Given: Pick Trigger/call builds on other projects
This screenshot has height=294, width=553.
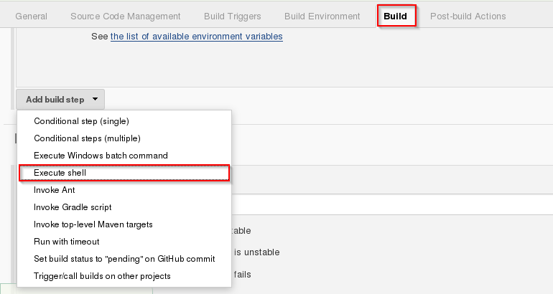Looking at the screenshot, I should (x=102, y=276).
